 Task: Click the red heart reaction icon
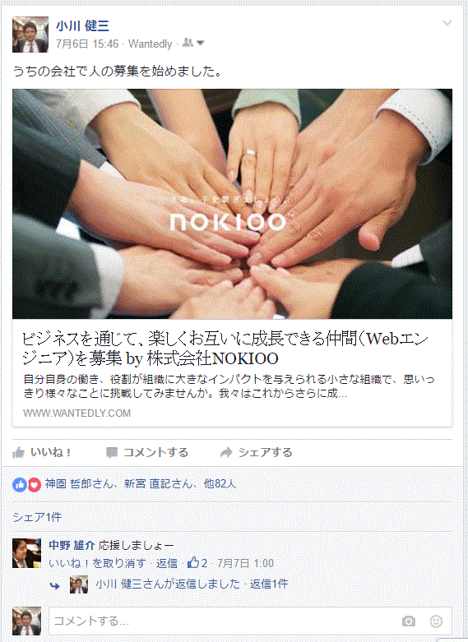point(34,485)
